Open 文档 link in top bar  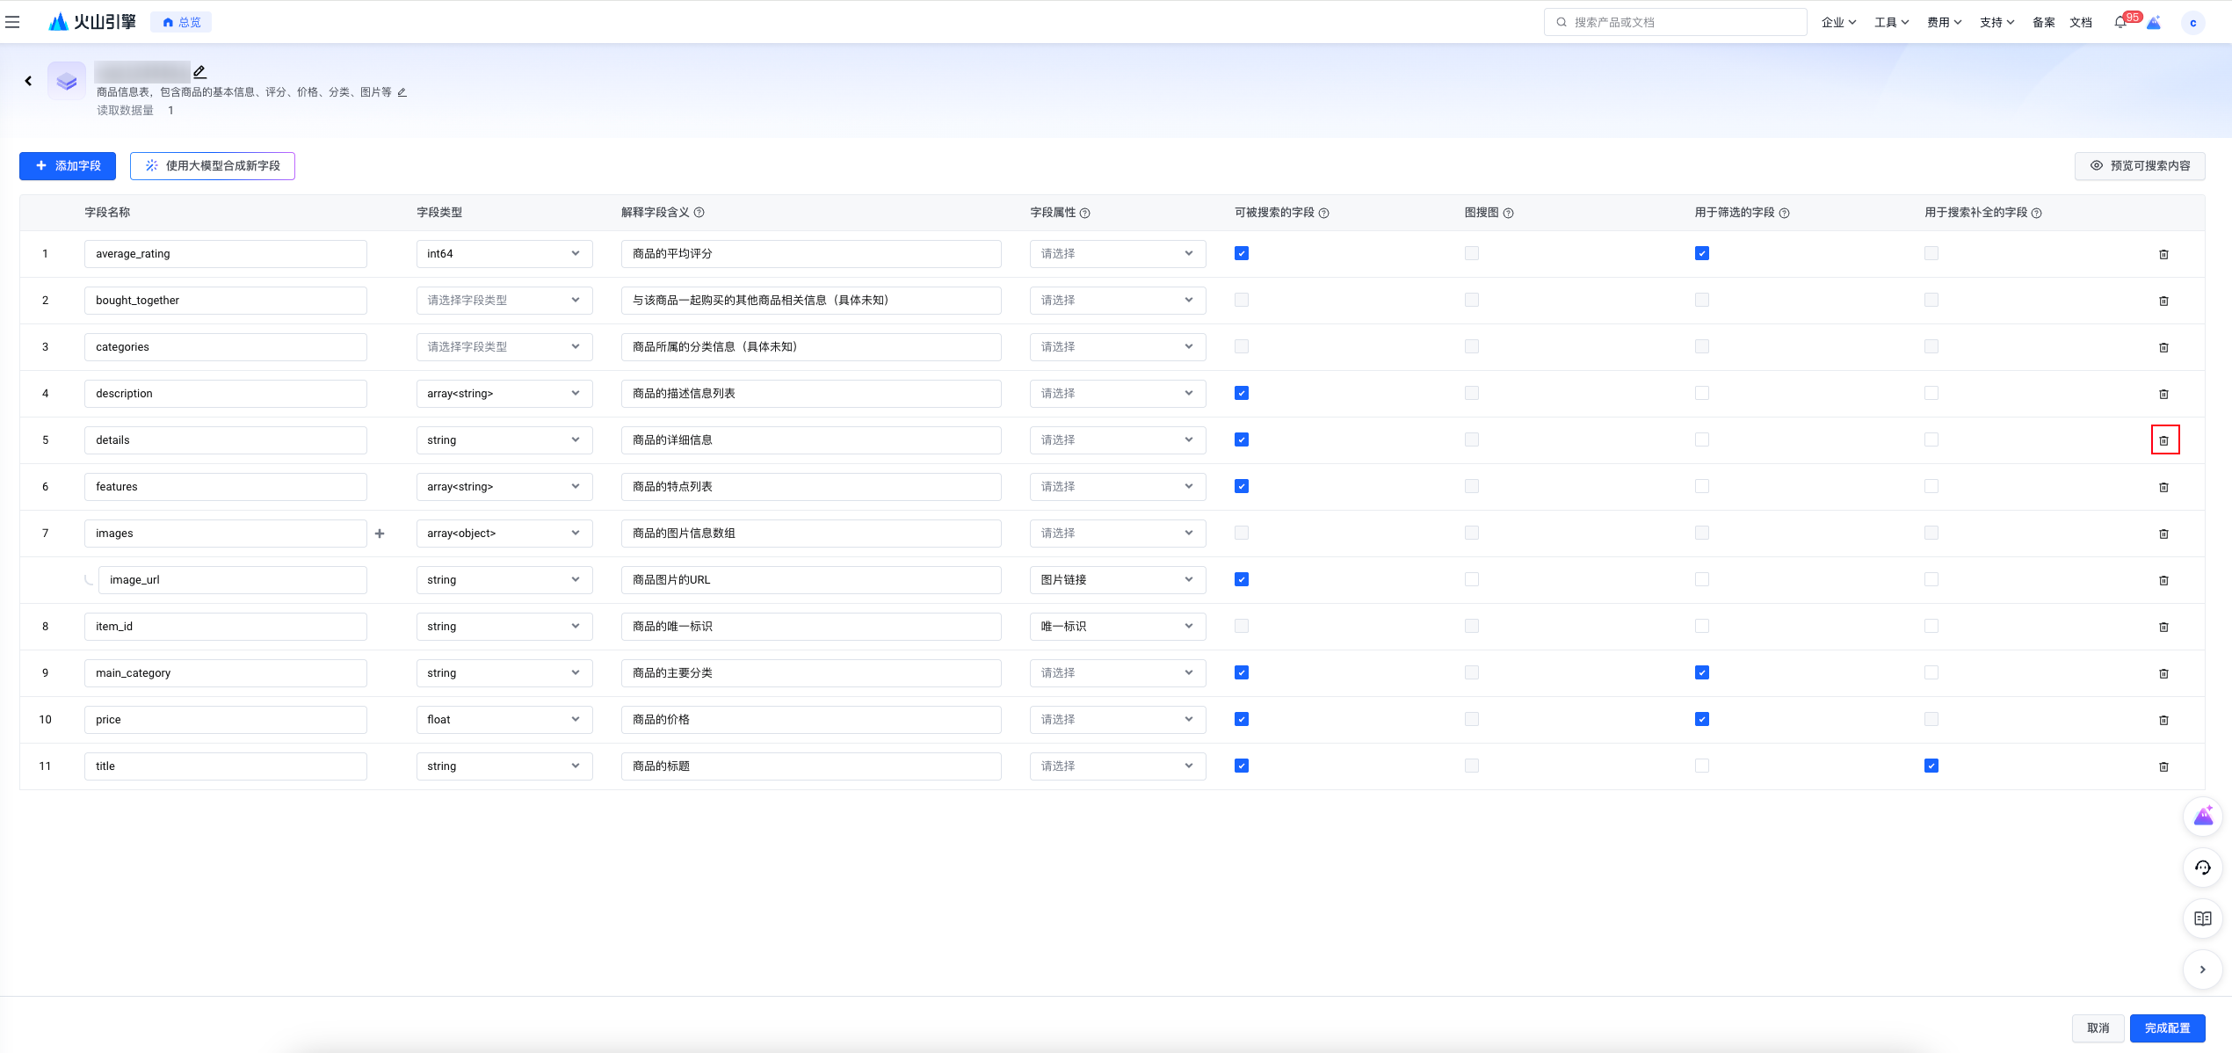[2081, 23]
